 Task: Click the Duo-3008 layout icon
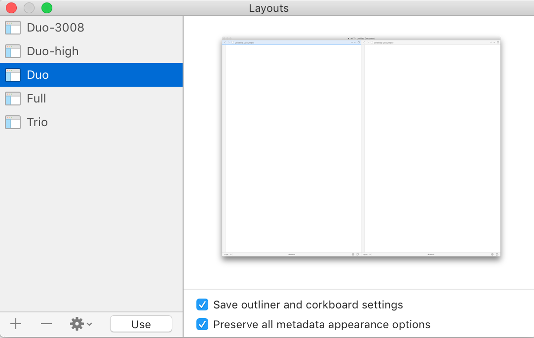(13, 28)
